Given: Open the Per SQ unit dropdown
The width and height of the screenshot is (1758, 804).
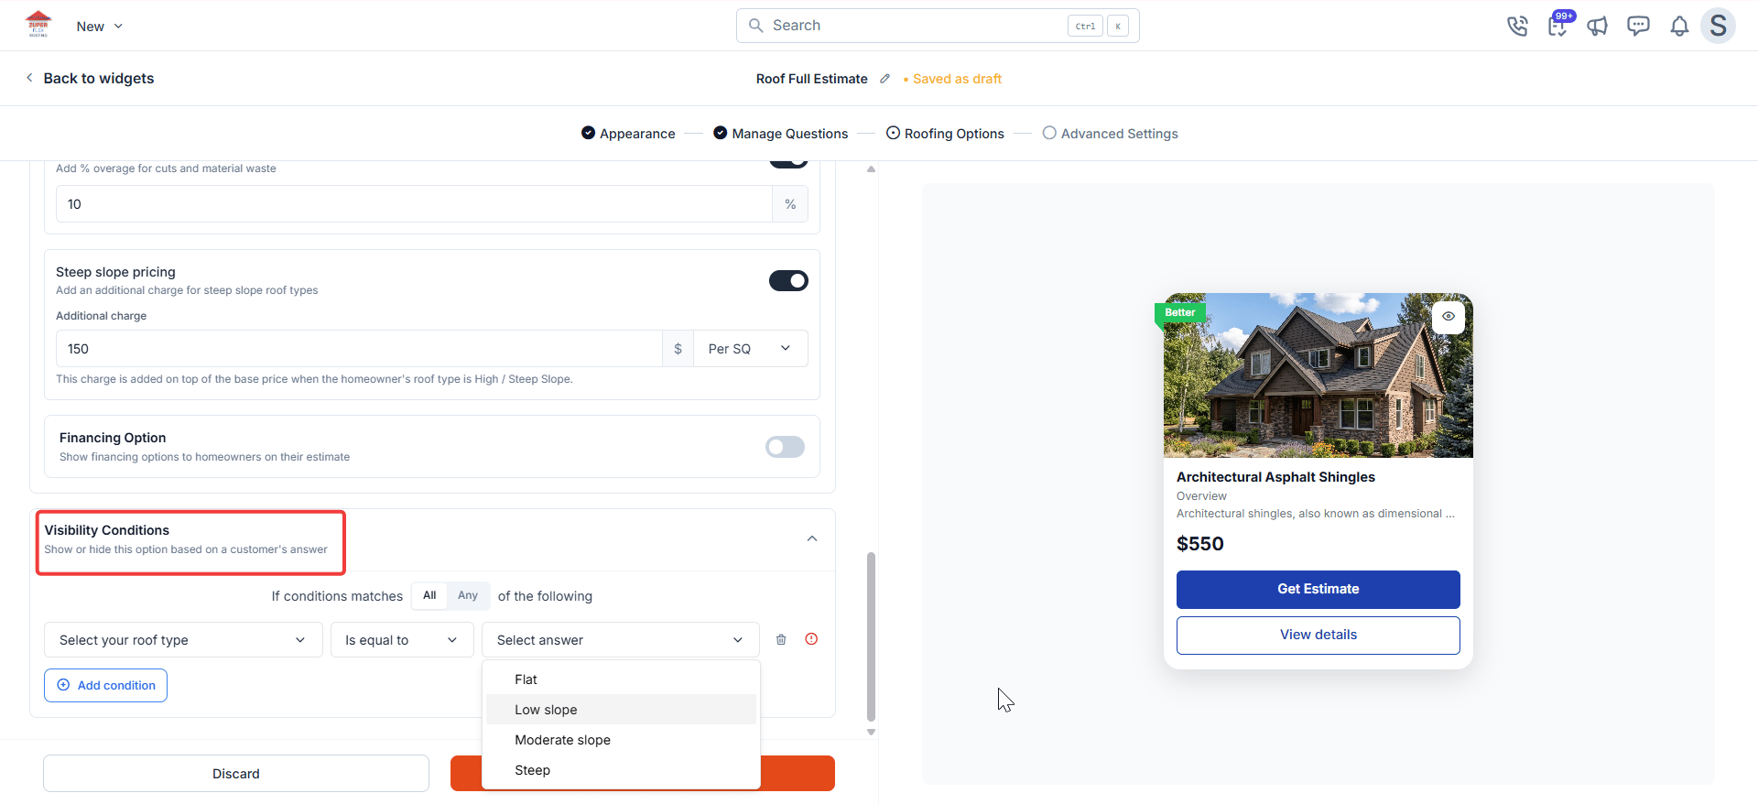Looking at the screenshot, I should [x=750, y=349].
